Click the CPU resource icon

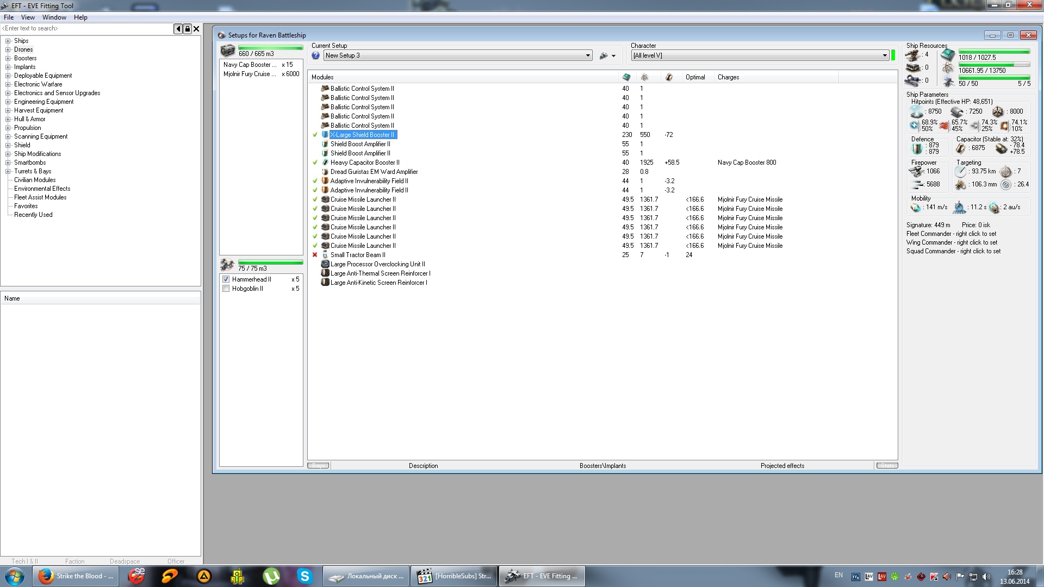948,55
